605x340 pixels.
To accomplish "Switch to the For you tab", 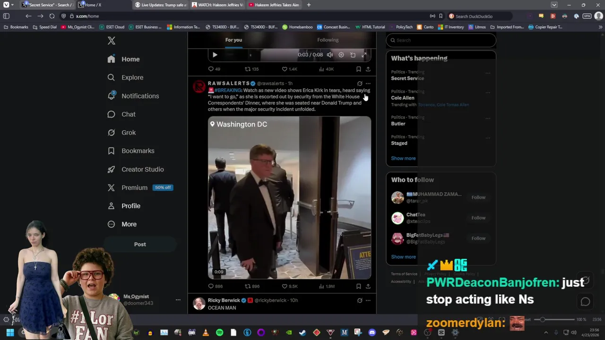I will coord(233,40).
